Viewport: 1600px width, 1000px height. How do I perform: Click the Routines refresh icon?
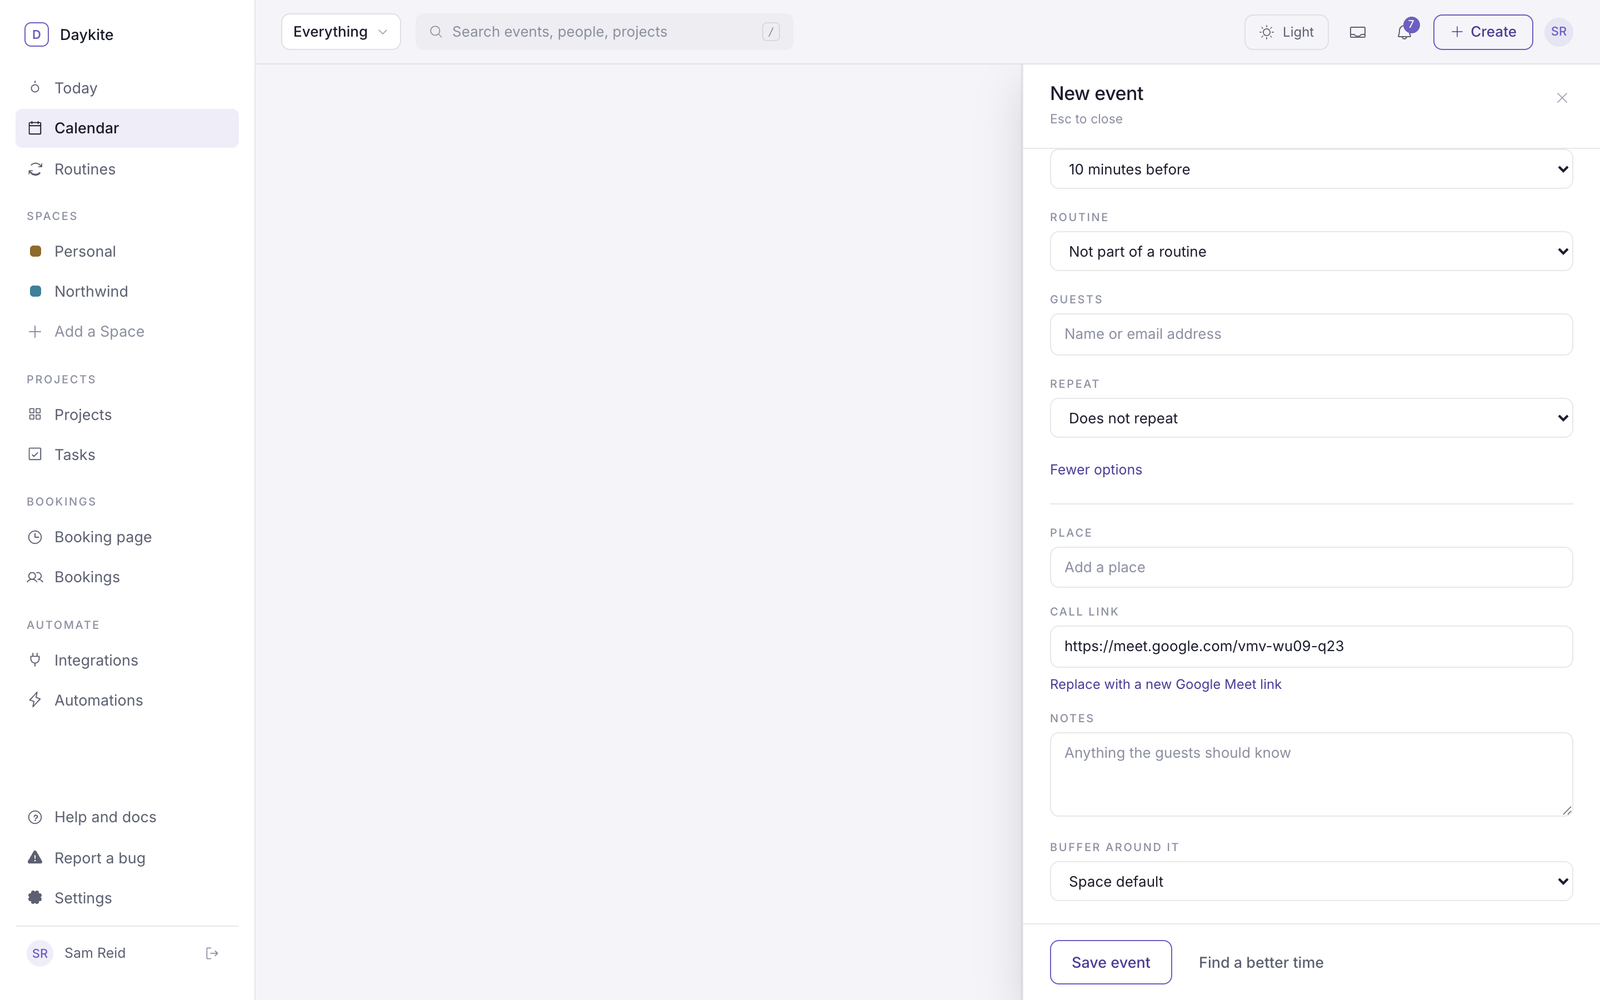(x=35, y=169)
